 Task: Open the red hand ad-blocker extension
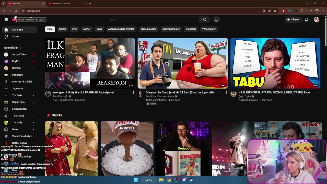(283, 11)
